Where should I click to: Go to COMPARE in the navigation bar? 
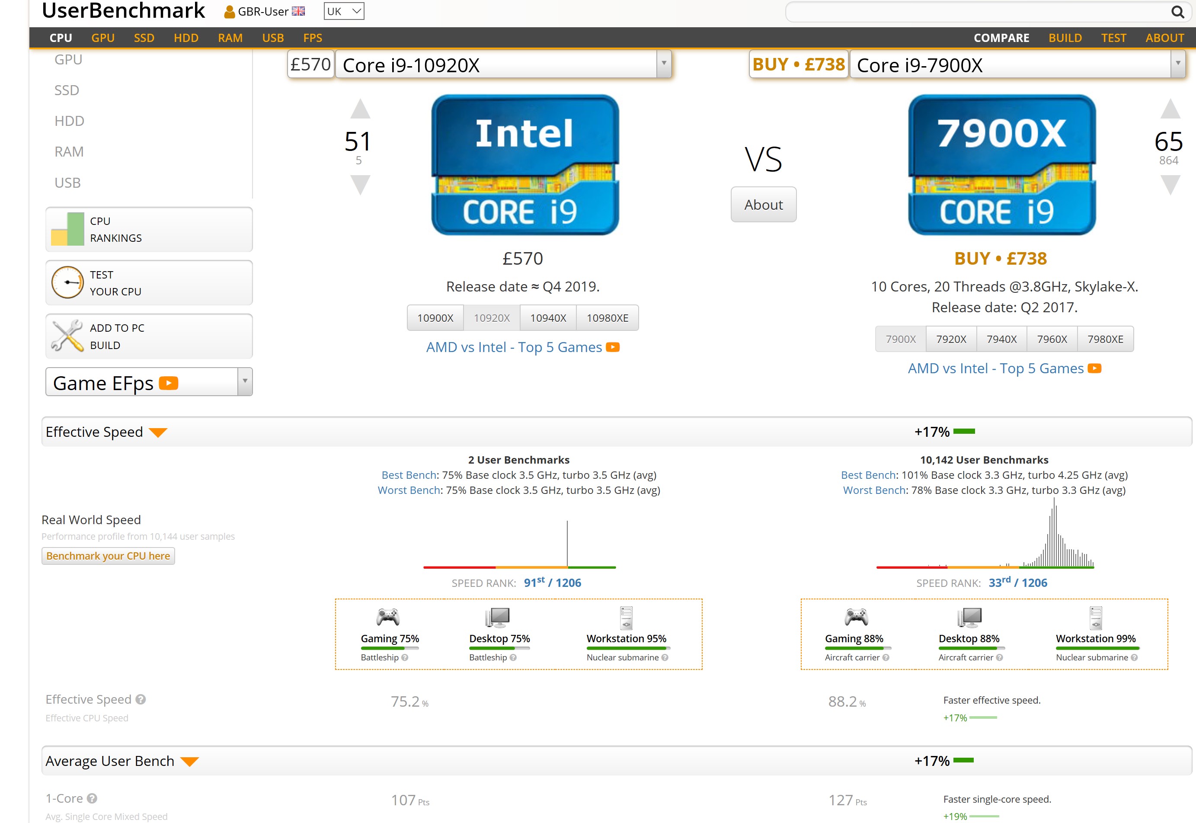[1001, 38]
